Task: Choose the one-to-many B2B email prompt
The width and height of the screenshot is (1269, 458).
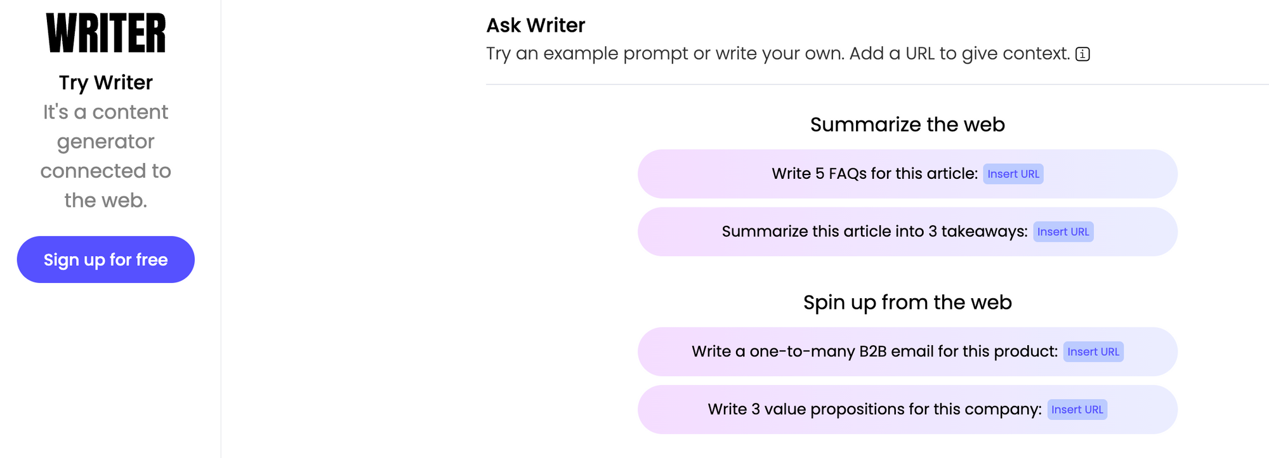Action: (874, 352)
